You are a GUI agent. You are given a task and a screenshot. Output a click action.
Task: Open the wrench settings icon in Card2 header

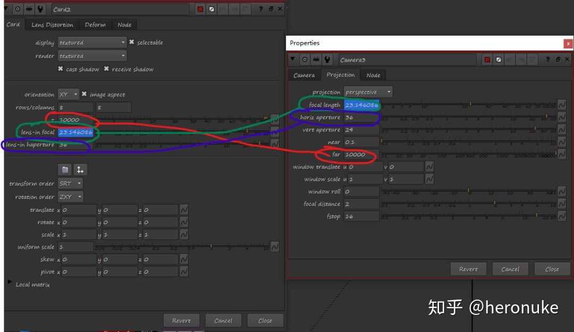pos(40,9)
